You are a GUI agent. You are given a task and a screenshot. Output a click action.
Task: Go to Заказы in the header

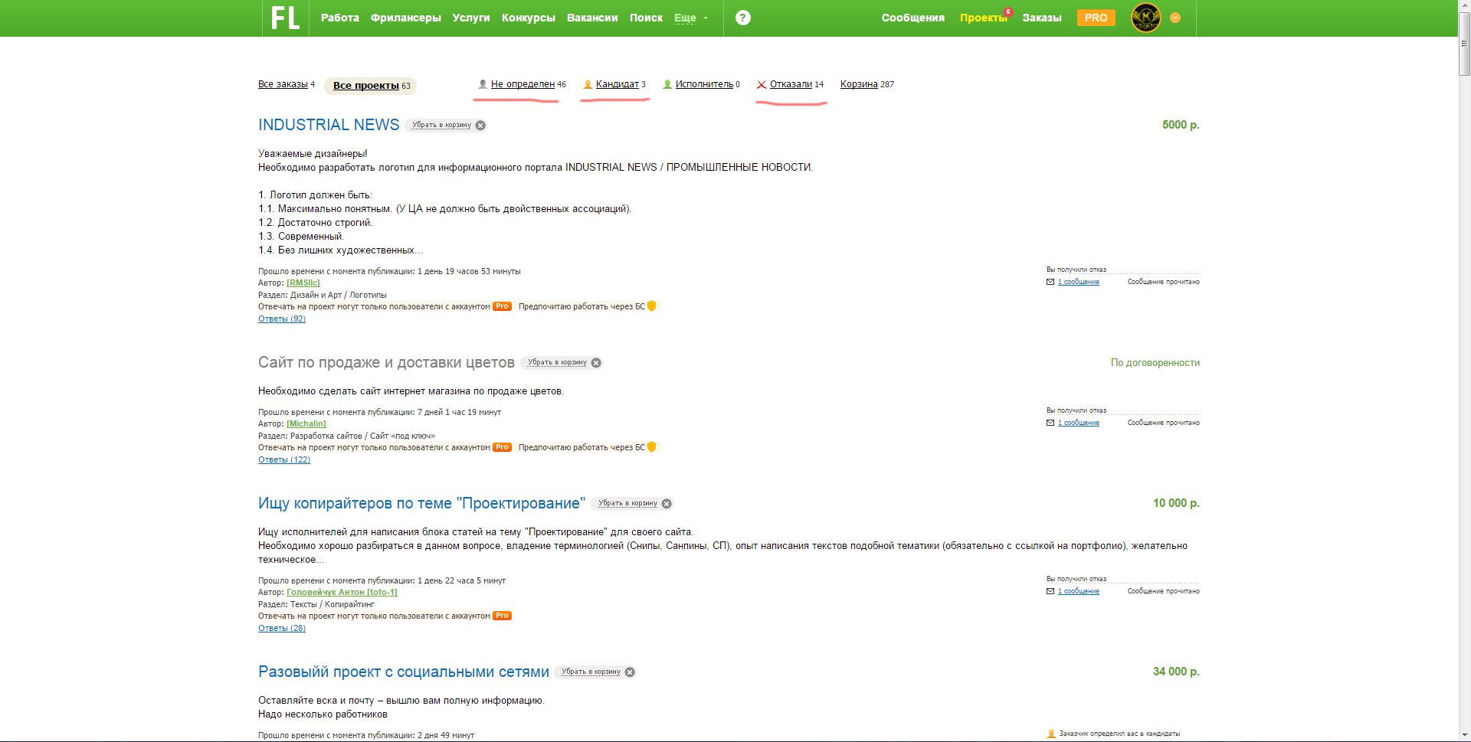1042,18
